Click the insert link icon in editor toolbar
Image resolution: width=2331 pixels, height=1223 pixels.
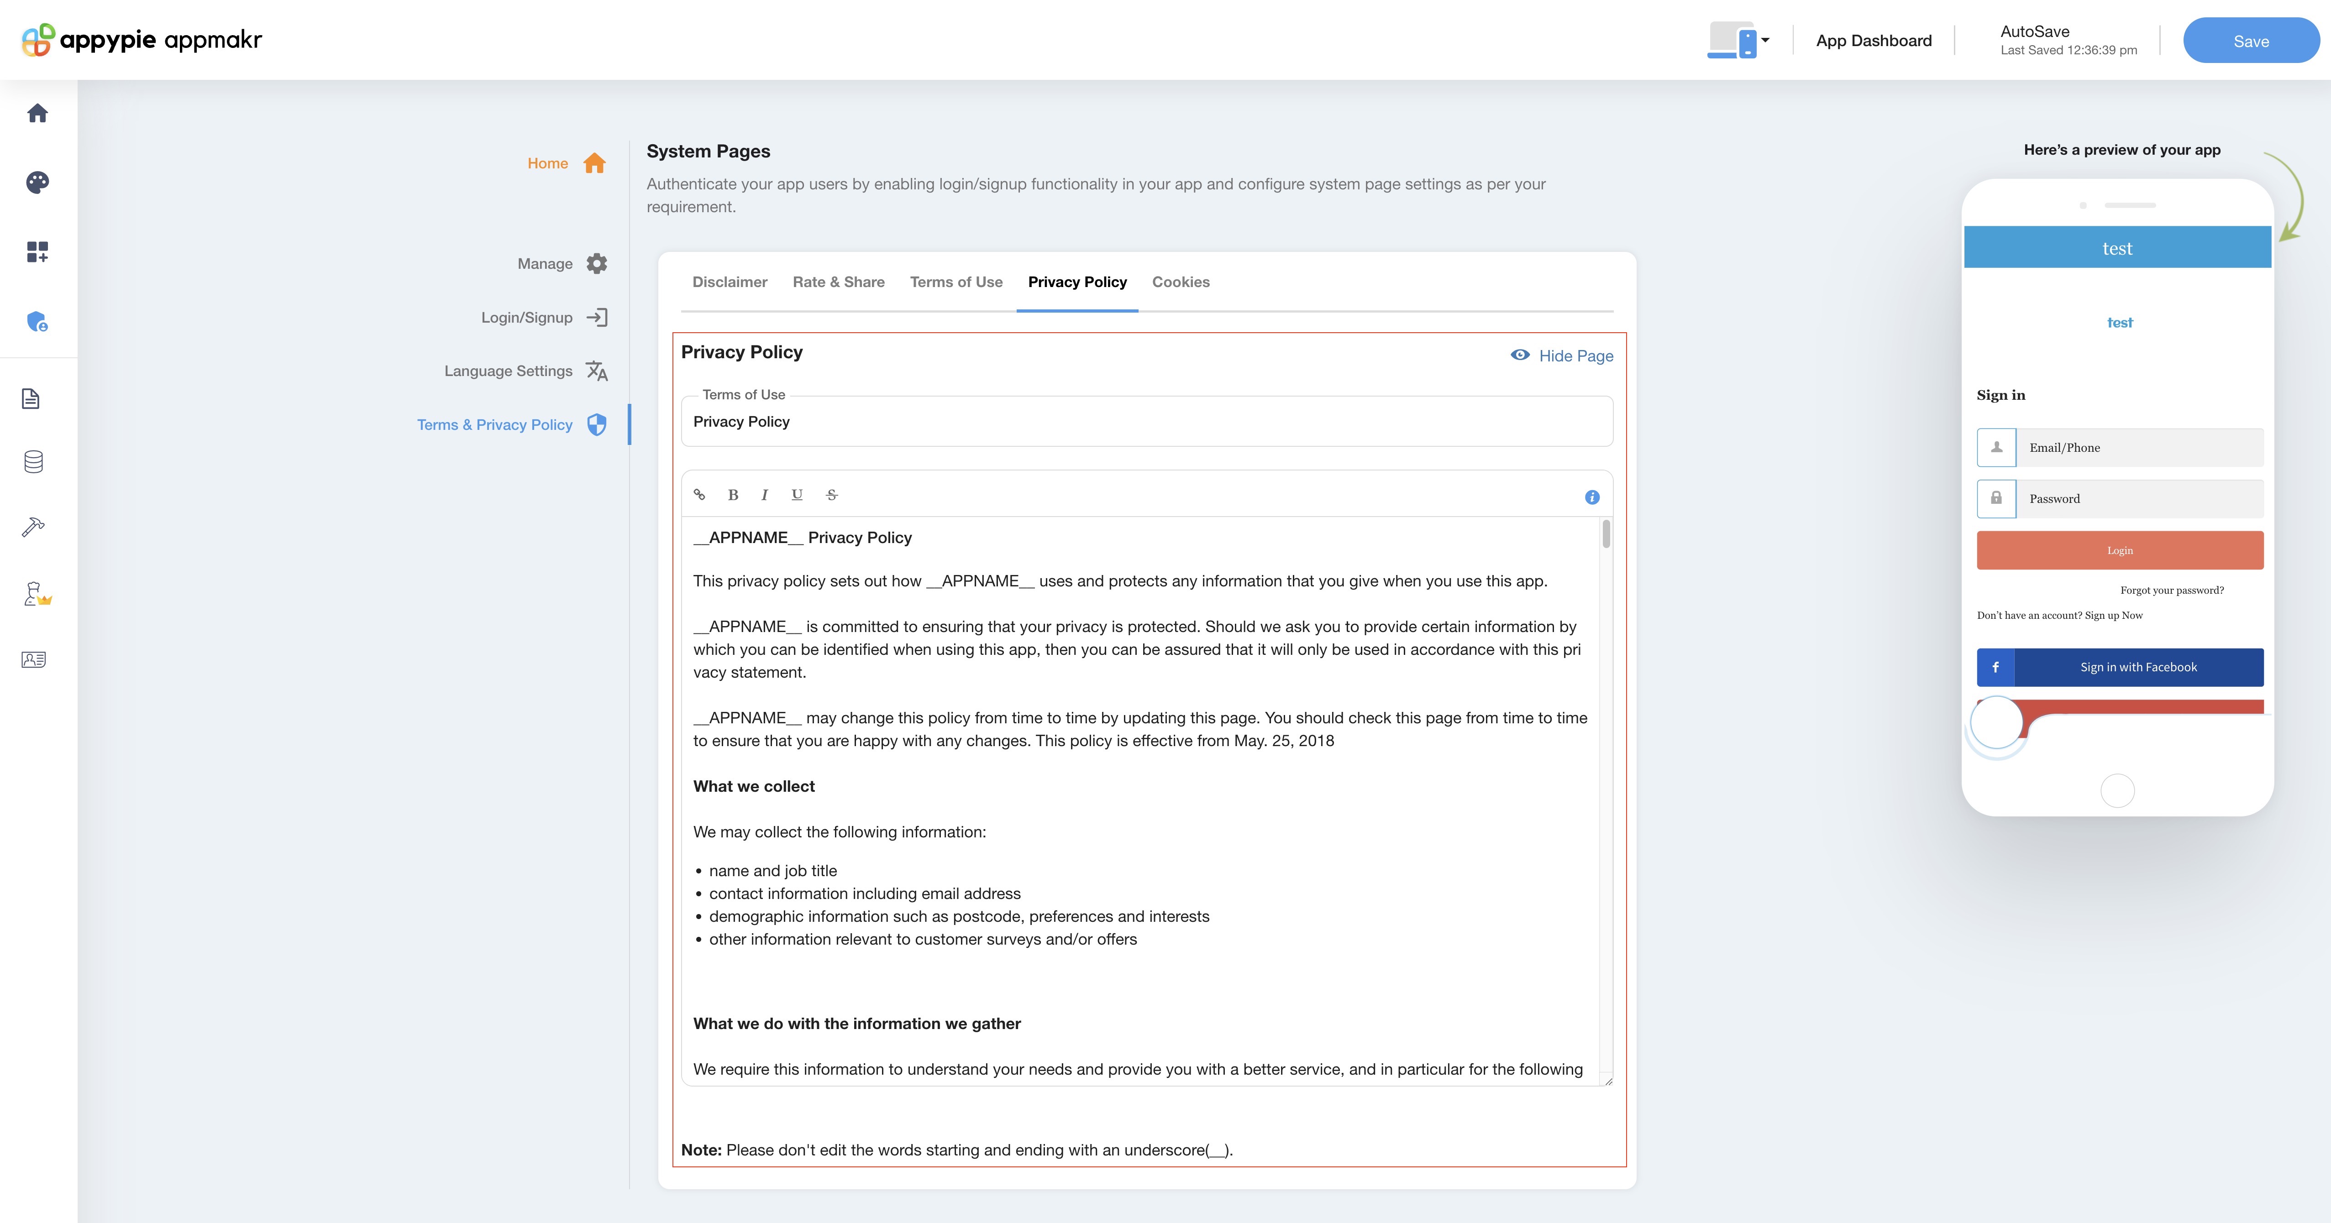tap(699, 495)
